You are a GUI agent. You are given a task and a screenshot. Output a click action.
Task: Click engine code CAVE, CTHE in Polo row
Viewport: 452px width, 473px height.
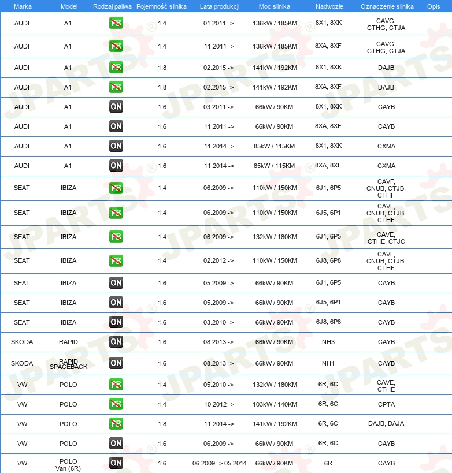coord(386,386)
